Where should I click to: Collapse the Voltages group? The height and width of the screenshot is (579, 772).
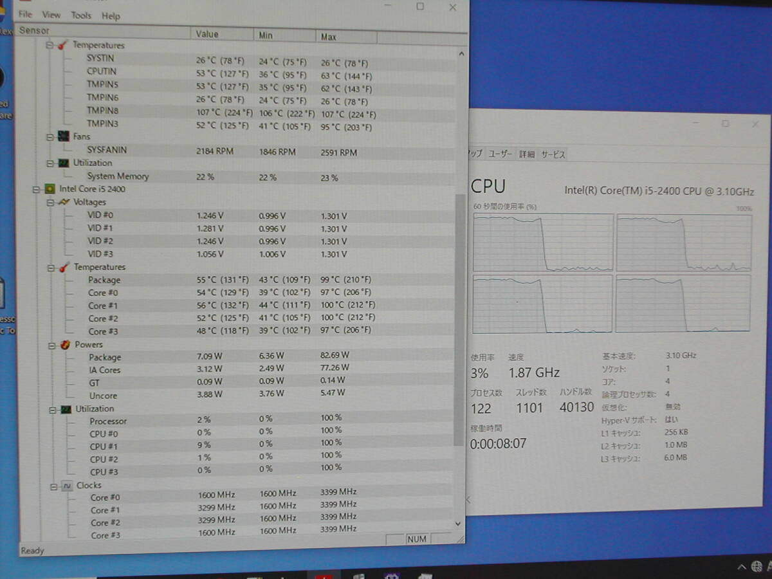pyautogui.click(x=51, y=202)
